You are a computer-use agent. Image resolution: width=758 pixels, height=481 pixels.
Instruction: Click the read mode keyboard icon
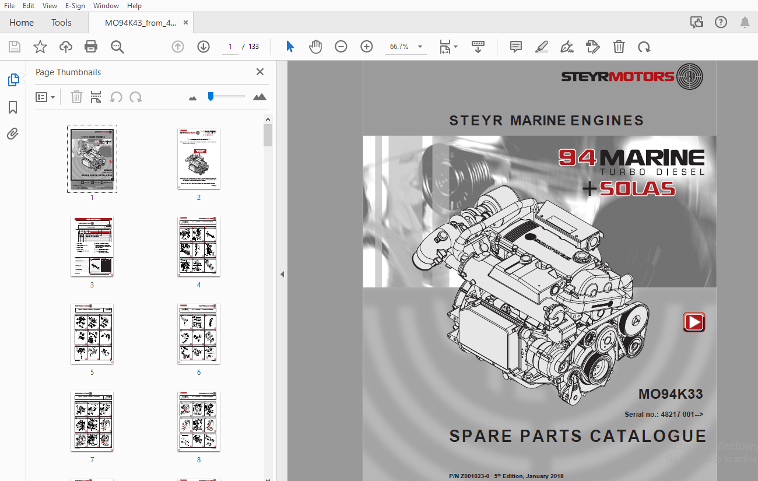[x=478, y=47]
